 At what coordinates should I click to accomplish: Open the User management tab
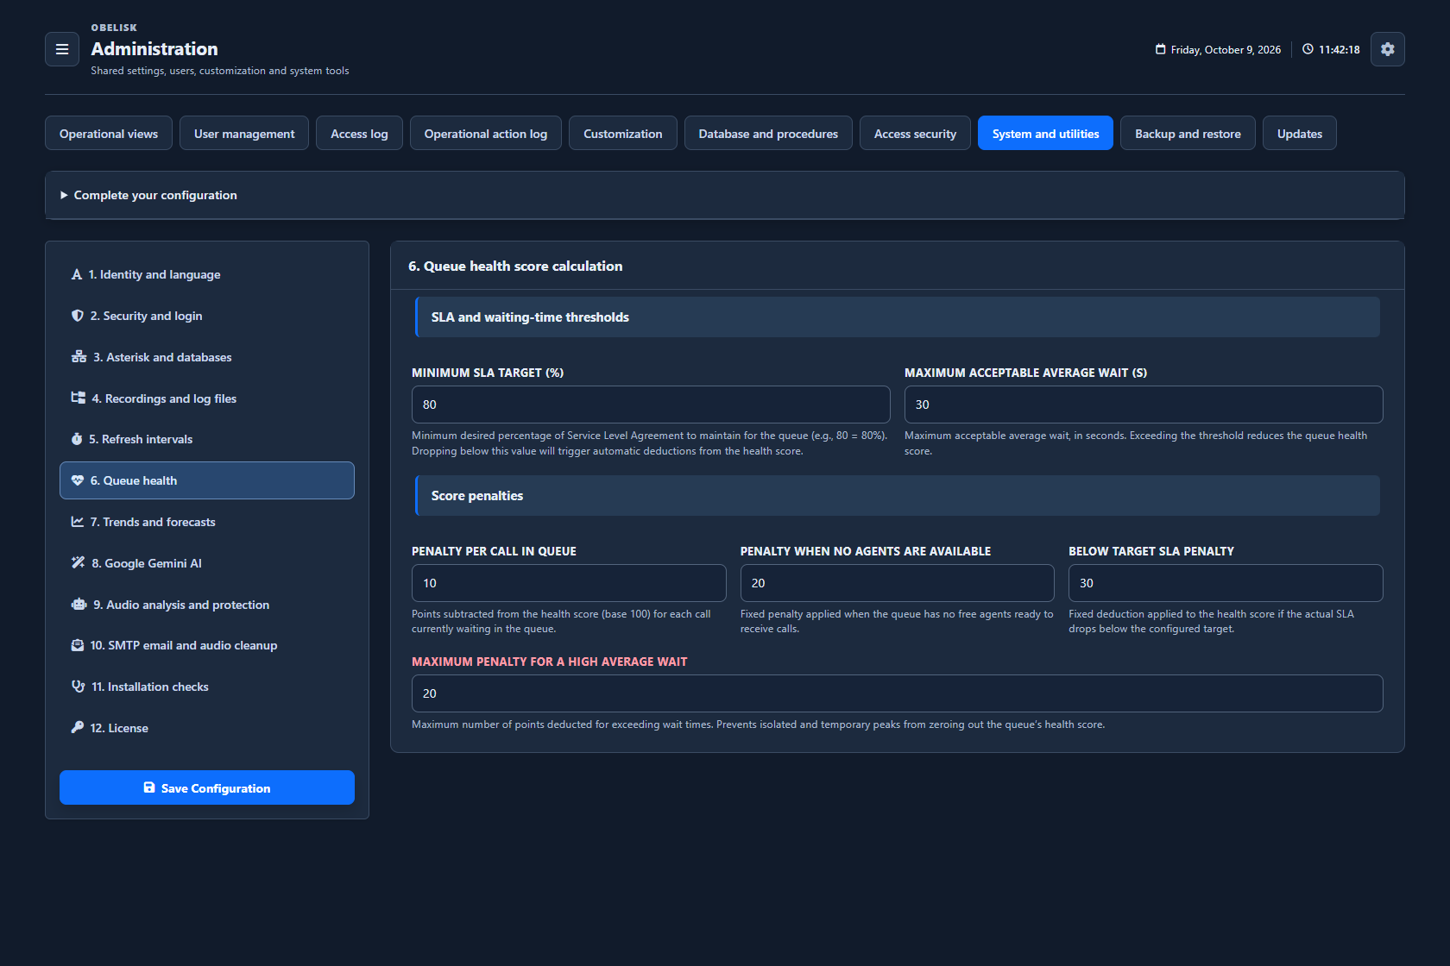[x=244, y=134]
